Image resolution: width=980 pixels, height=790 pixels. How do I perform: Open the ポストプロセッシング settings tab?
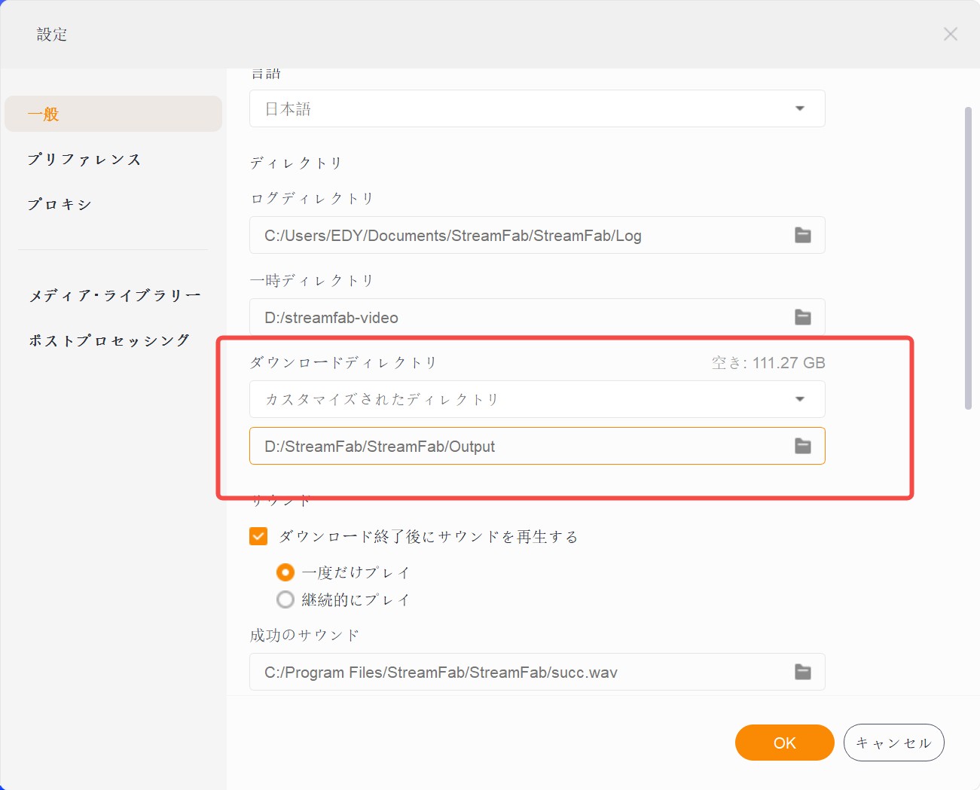pyautogui.click(x=109, y=340)
